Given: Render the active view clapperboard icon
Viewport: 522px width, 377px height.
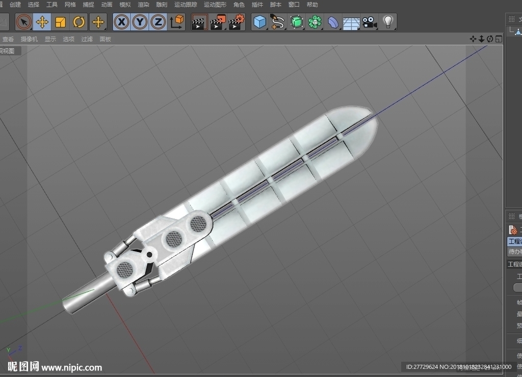Looking at the screenshot, I should pos(199,22).
